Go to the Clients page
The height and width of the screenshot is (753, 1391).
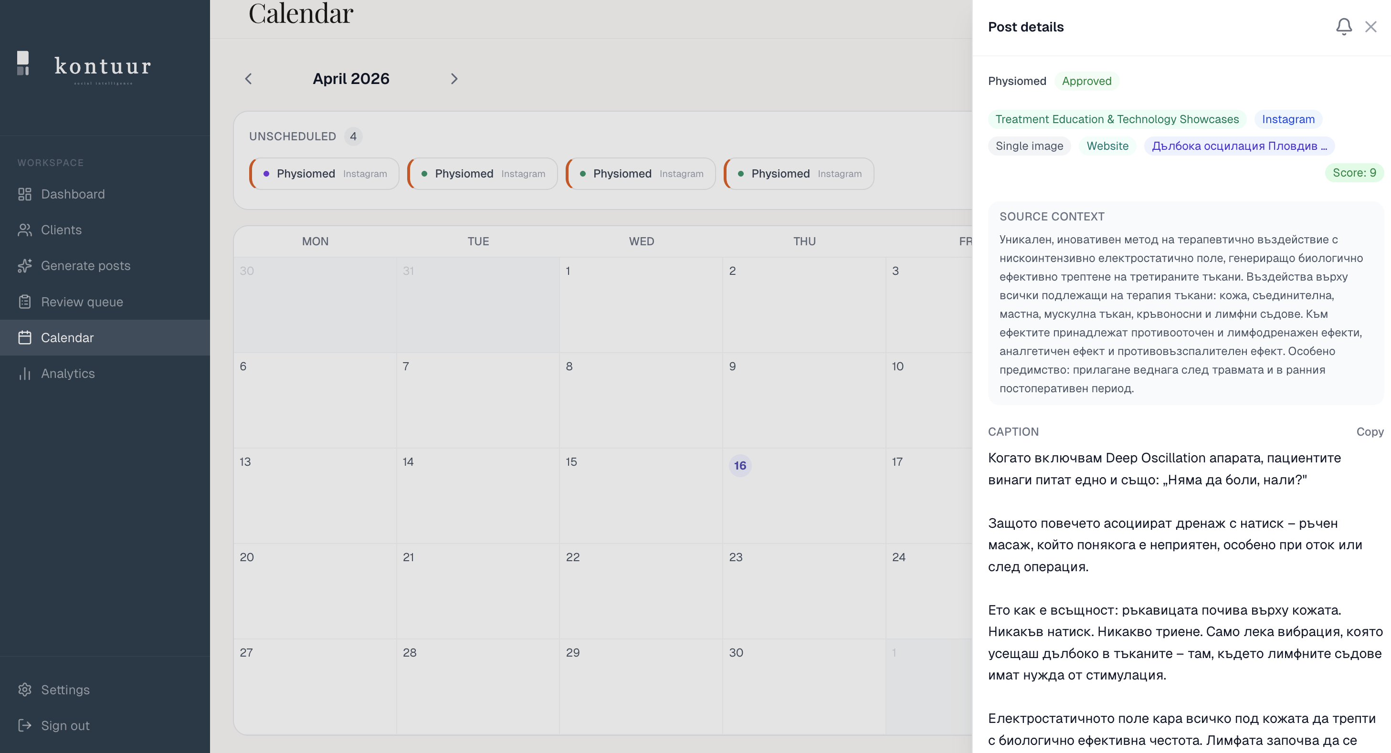coord(105,230)
